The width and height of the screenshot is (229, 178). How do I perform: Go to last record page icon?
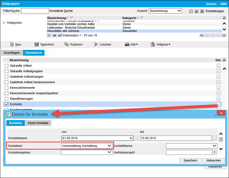224,36
